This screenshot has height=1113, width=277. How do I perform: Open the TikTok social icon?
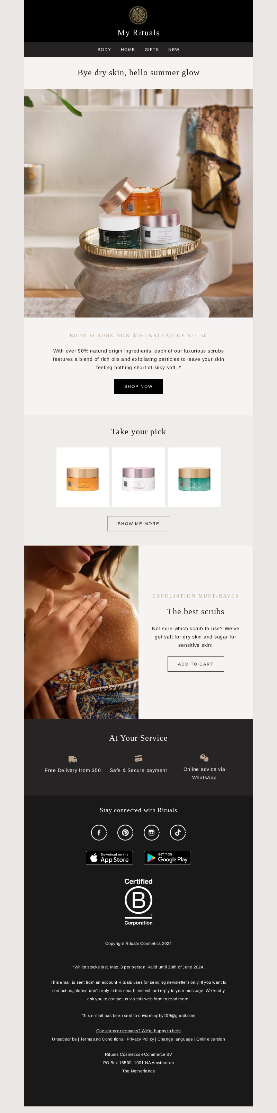click(178, 832)
